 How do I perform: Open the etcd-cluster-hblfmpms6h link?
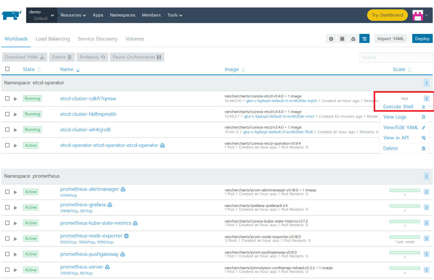88,114
